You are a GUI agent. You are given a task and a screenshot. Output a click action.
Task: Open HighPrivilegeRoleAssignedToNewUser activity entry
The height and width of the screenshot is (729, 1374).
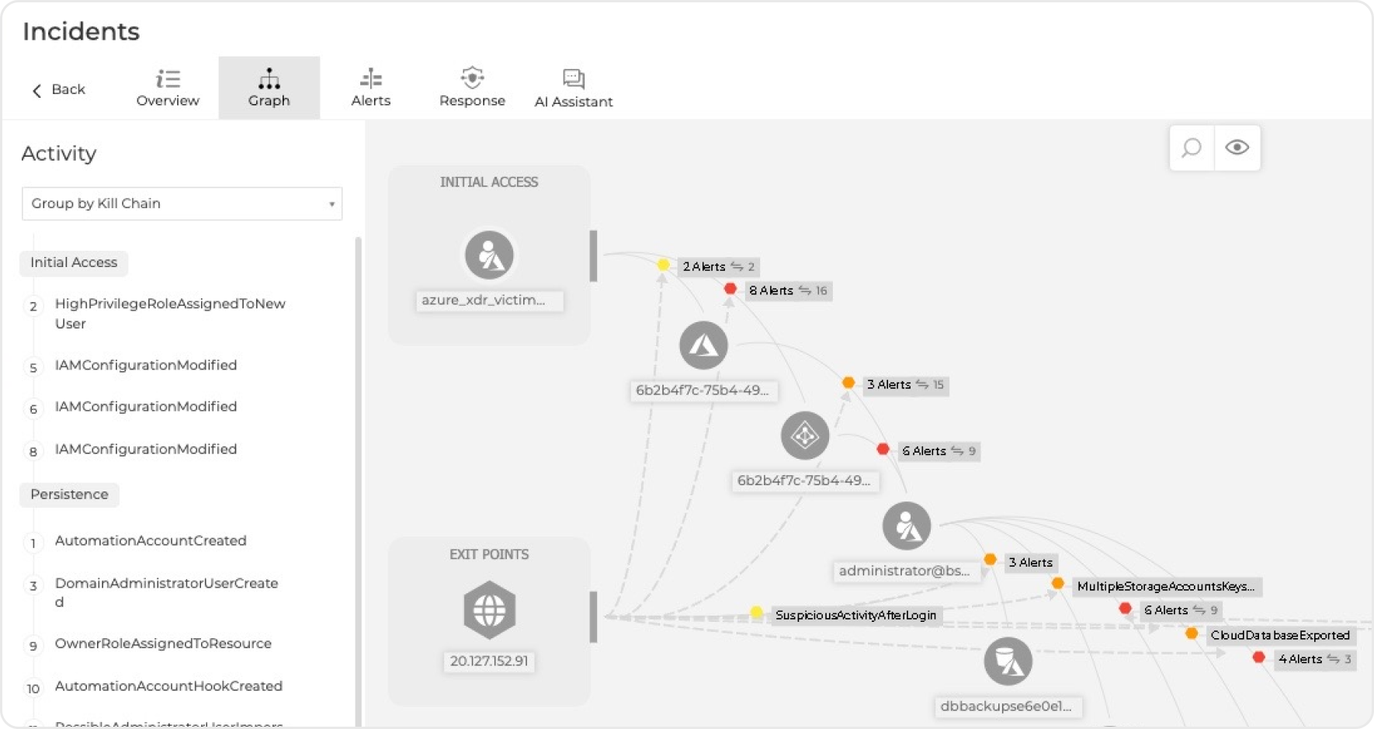click(x=170, y=314)
